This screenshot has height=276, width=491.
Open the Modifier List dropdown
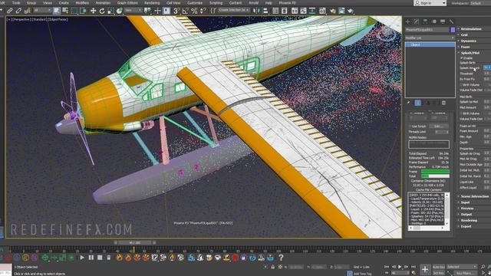[x=430, y=38]
